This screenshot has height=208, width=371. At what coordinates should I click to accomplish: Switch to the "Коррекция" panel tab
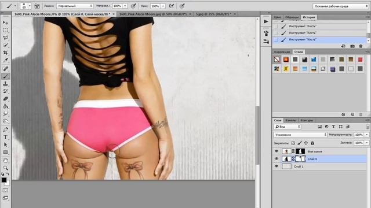282,52
